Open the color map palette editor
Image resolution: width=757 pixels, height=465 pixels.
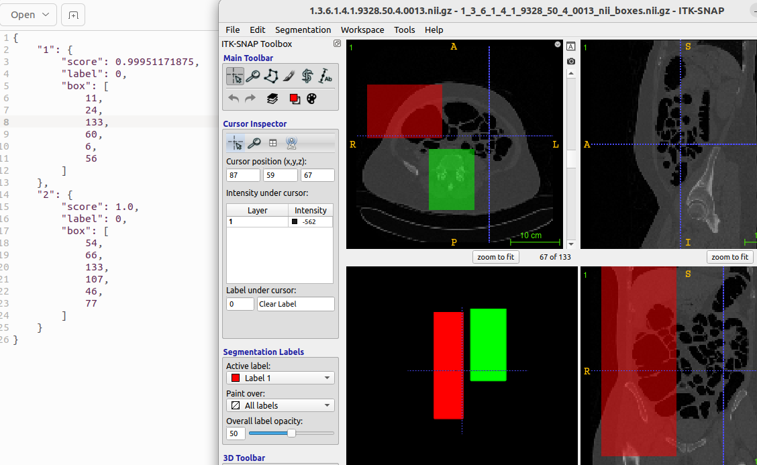[311, 98]
